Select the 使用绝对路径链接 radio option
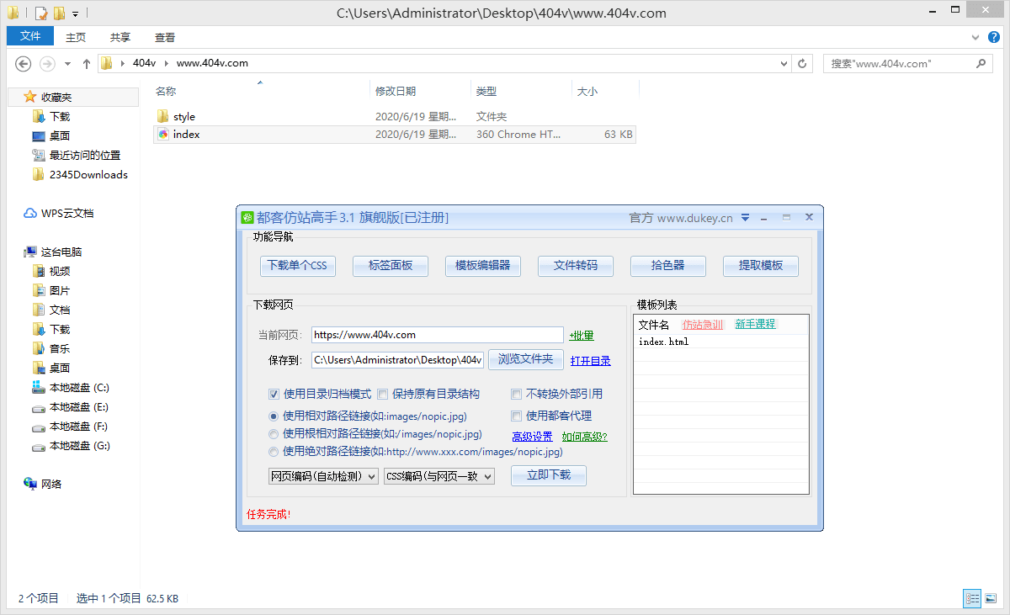 [x=273, y=451]
